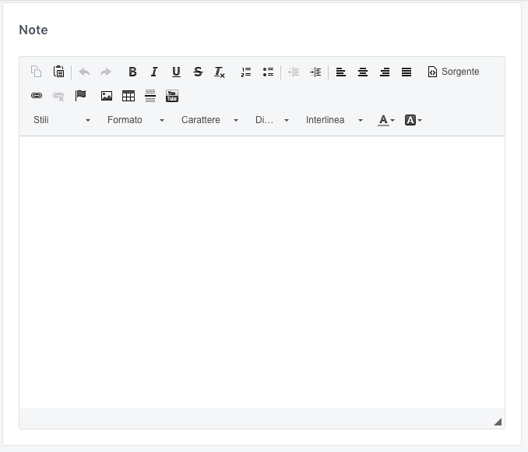This screenshot has width=528, height=452.
Task: Toggle bold text formatting
Action: coord(132,72)
